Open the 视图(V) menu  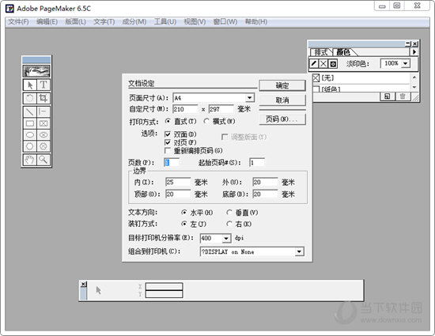click(x=195, y=22)
